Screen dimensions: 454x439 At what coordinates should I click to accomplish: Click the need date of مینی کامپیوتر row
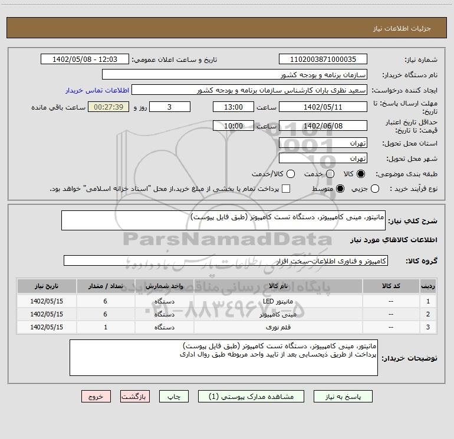47,314
